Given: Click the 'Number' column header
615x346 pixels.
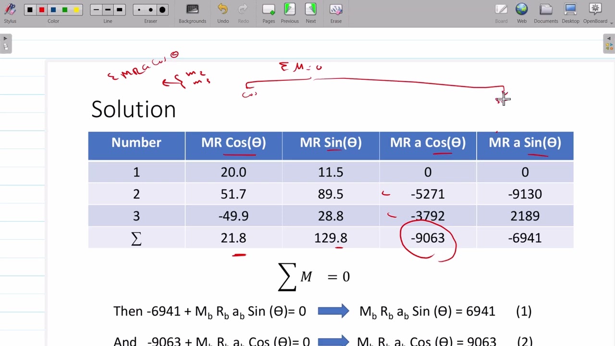Looking at the screenshot, I should pyautogui.click(x=136, y=143).
